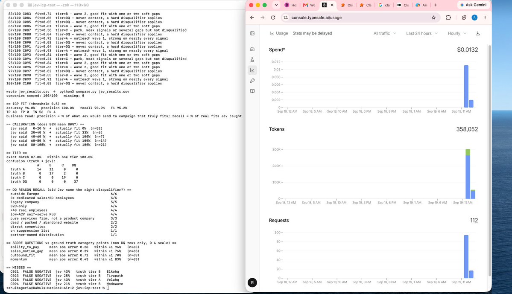
Task: Open the Chrome three-dot menu
Action: (x=485, y=17)
